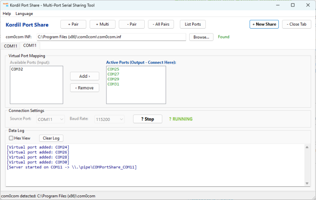Click log line 'Virtual port added: COM26'
This screenshot has height=200, width=316.
click(38, 152)
